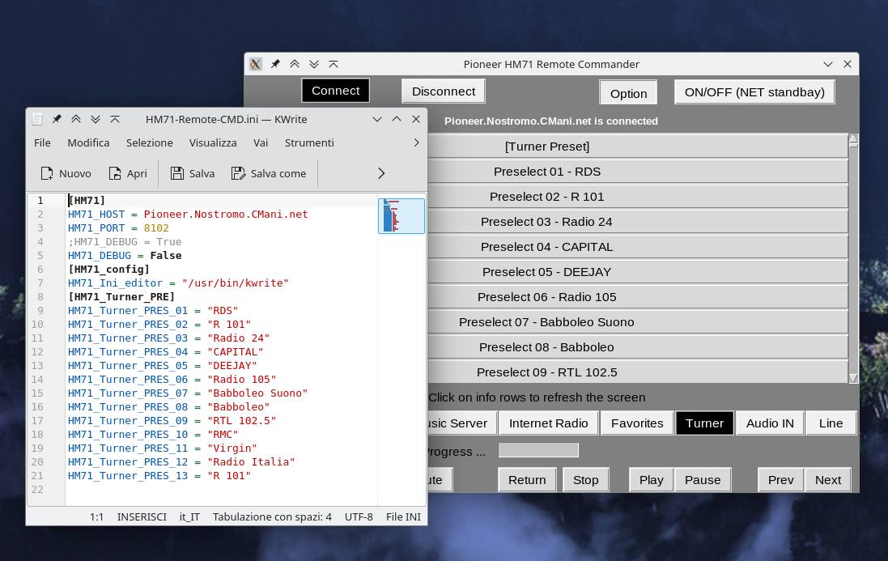This screenshot has height=561, width=888.
Task: Click the keep-above arrow icon in KWrite titlebar
Action: 76,119
